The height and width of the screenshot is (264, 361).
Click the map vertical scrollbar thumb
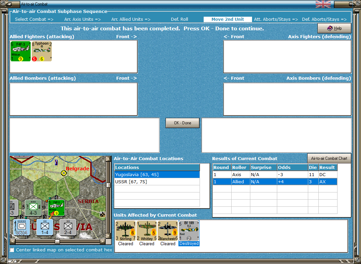pyautogui.click(x=108, y=185)
